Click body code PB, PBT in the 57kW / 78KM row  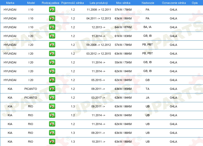point(147,45)
